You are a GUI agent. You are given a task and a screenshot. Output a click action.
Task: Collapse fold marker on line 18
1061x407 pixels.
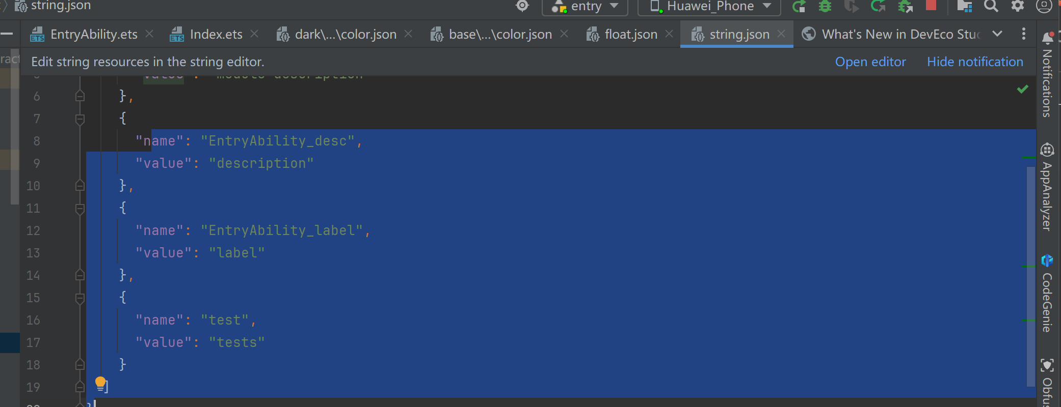click(x=80, y=364)
